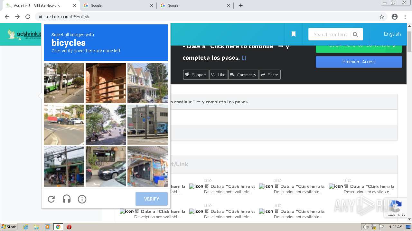
Task: Select captcha tile with dark sedan car
Action: [x=106, y=167]
